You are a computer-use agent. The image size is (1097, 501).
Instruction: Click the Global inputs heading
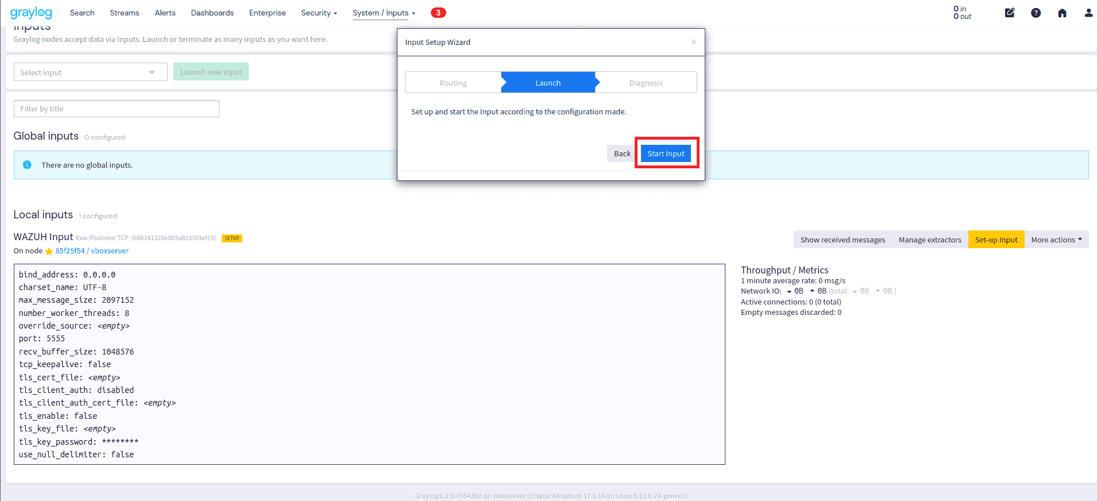(46, 136)
